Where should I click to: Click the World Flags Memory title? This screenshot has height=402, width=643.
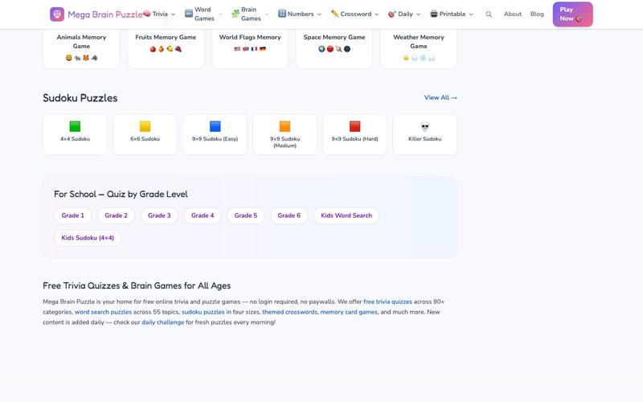250,37
